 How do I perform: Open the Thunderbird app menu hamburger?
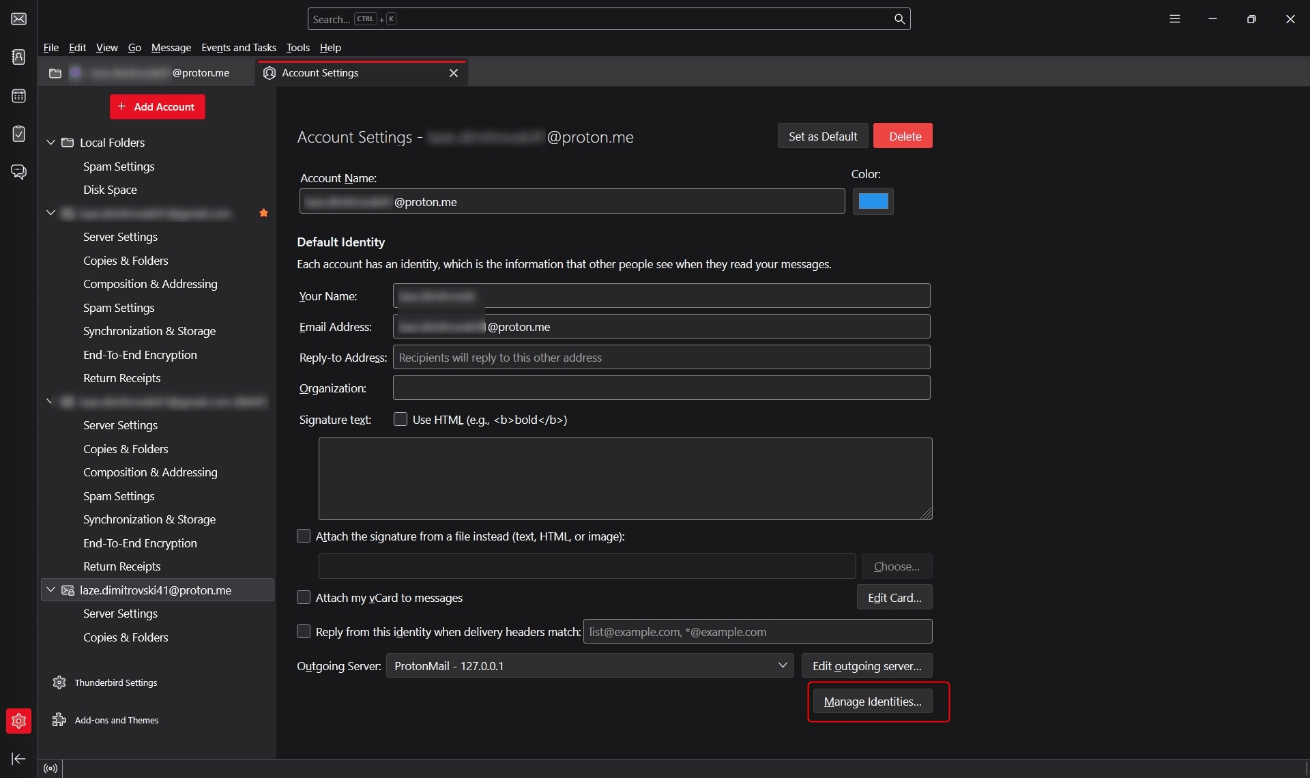click(x=1174, y=19)
